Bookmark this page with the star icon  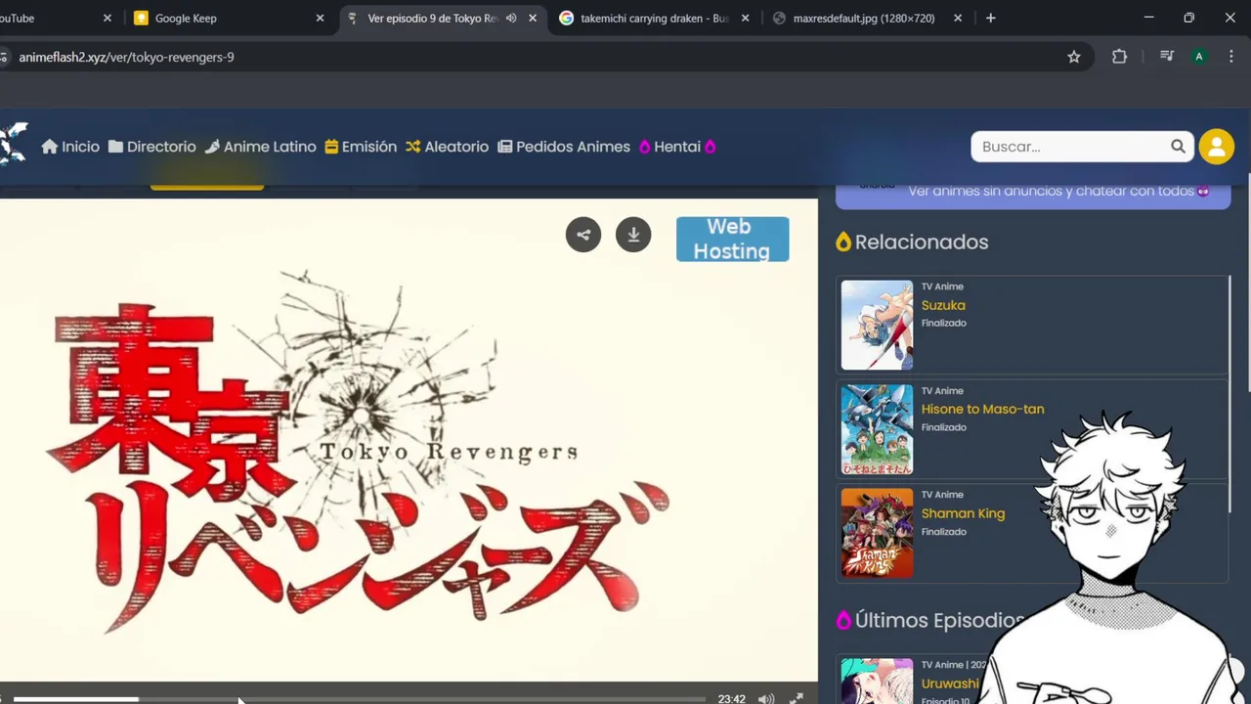pos(1074,57)
